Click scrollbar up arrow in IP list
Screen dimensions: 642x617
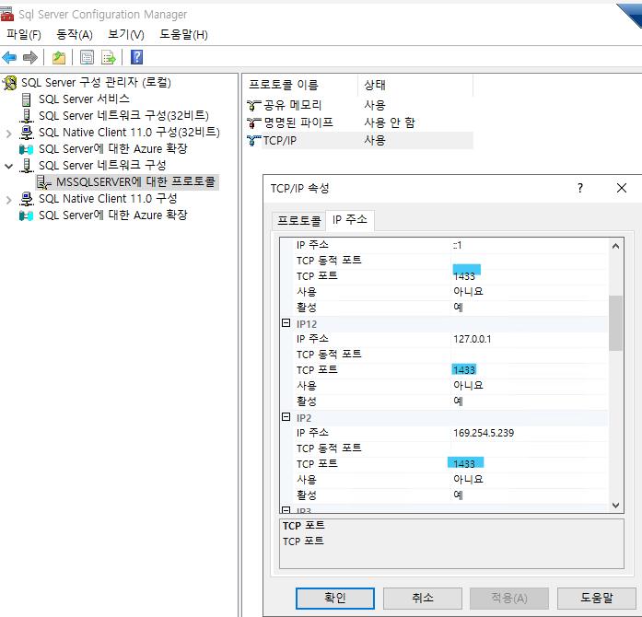point(615,246)
